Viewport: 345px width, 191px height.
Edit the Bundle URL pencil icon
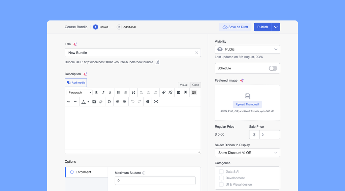pyautogui.click(x=157, y=62)
